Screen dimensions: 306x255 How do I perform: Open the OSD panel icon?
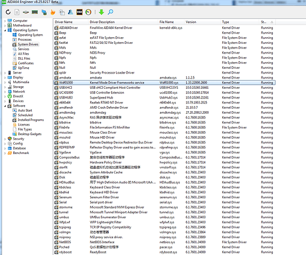[80, 12]
